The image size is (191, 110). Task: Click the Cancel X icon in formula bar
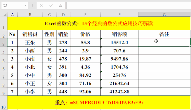point(41,6)
